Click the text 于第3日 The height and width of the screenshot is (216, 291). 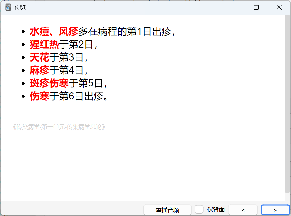click(x=66, y=57)
